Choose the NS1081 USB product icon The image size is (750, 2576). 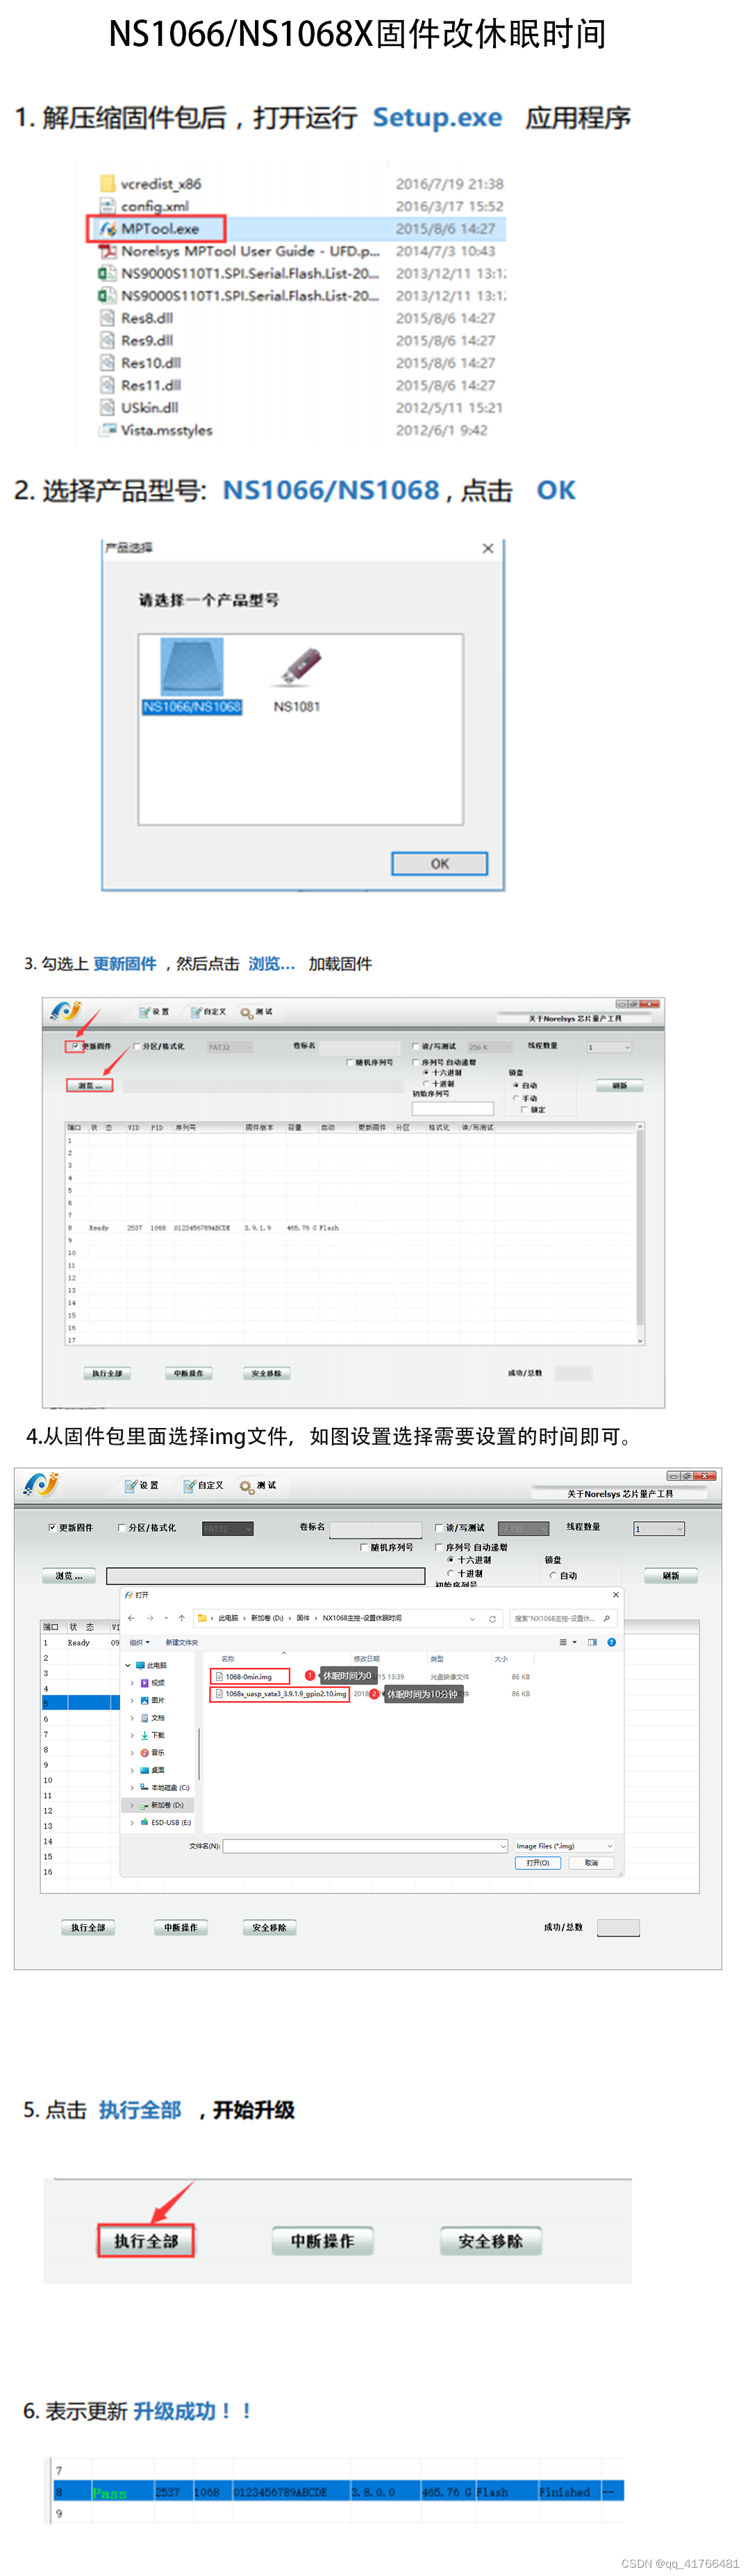[x=297, y=679]
